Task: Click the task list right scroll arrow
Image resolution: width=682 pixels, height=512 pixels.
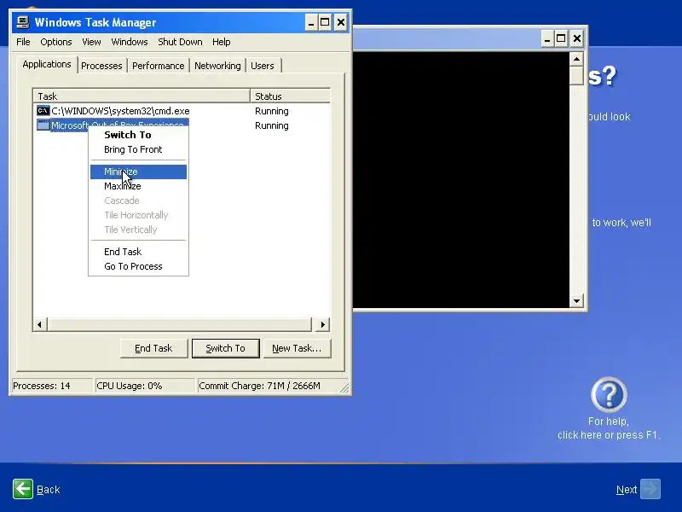Action: point(322,324)
